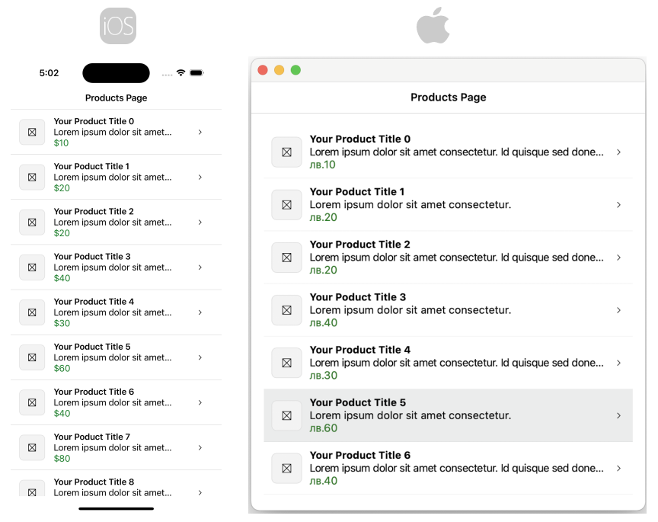Open chevron for Poduct Title 1 on iPhone

tap(200, 177)
